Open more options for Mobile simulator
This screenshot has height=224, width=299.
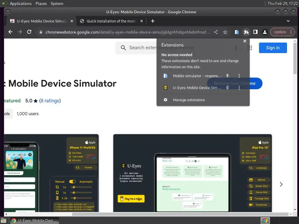tap(239, 76)
